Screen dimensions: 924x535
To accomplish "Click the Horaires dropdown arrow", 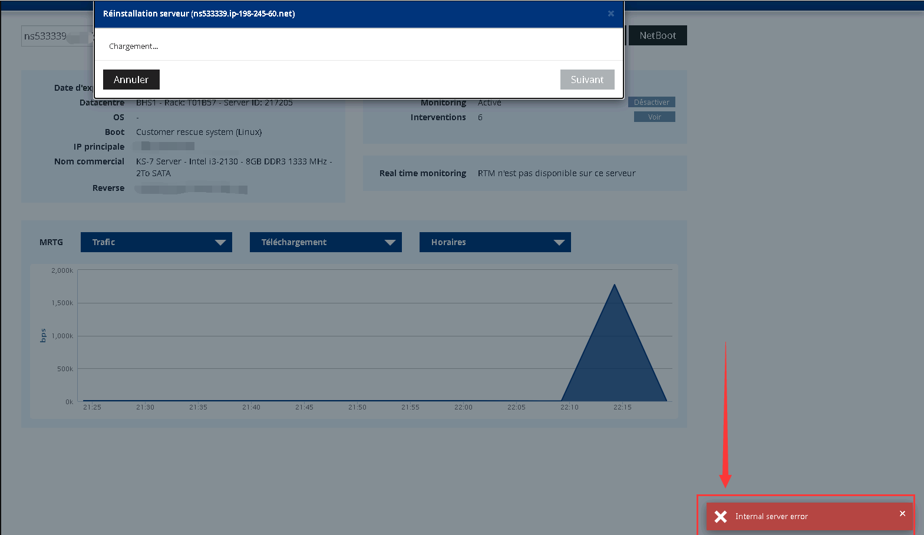I will (559, 242).
